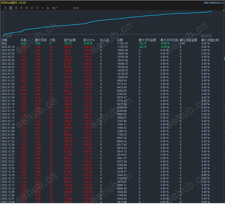Click balance value 5135.66
225x204 pixels.
[x=122, y=178]
